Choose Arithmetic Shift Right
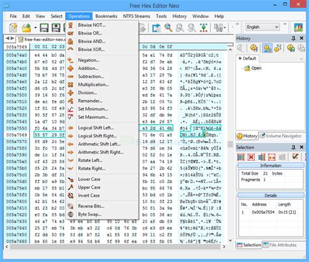 pyautogui.click(x=102, y=152)
